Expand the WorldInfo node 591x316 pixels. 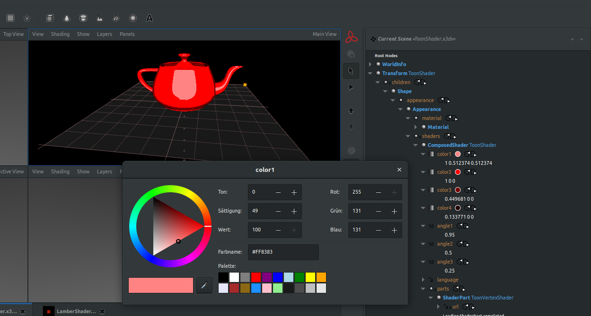click(370, 64)
